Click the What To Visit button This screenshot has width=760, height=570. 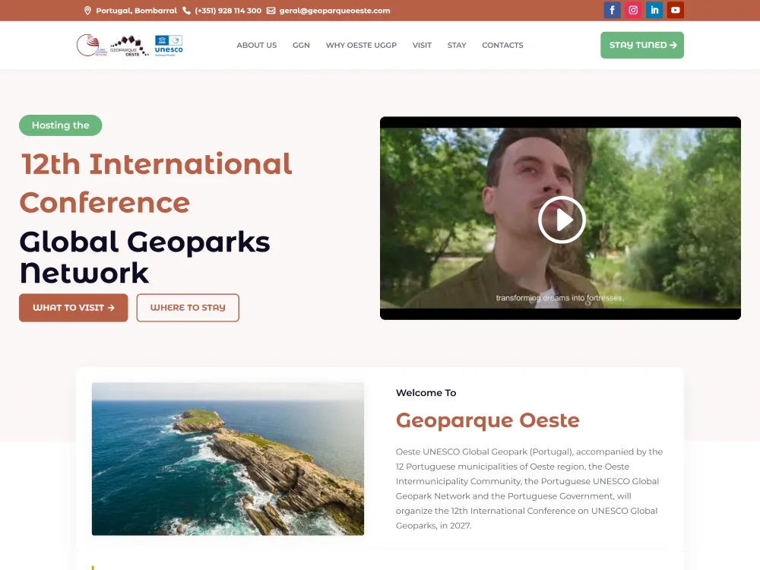(x=73, y=308)
